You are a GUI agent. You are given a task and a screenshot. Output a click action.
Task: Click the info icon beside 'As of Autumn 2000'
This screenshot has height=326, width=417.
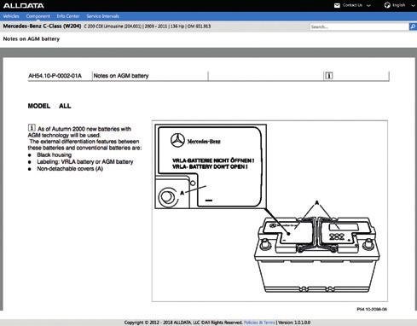tap(32, 128)
